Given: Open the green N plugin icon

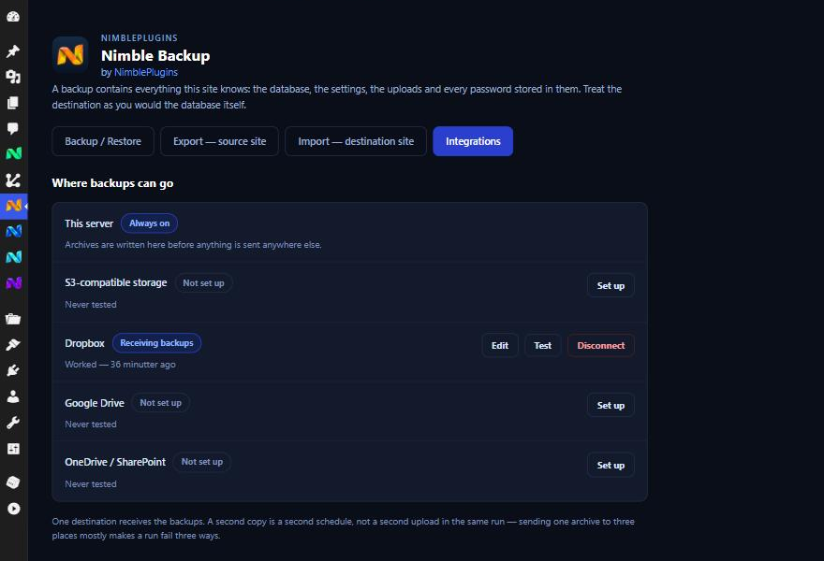Looking at the screenshot, I should pos(13,153).
